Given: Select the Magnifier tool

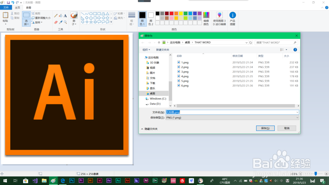Looking at the screenshot, I should (x=65, y=22).
